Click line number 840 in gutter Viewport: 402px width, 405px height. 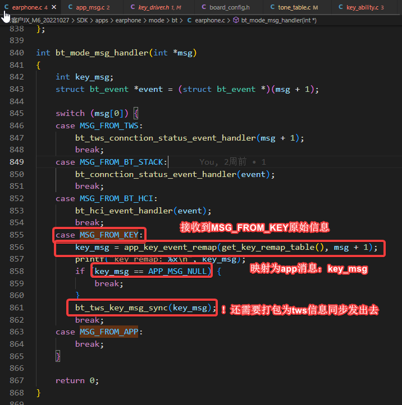[x=17, y=53]
